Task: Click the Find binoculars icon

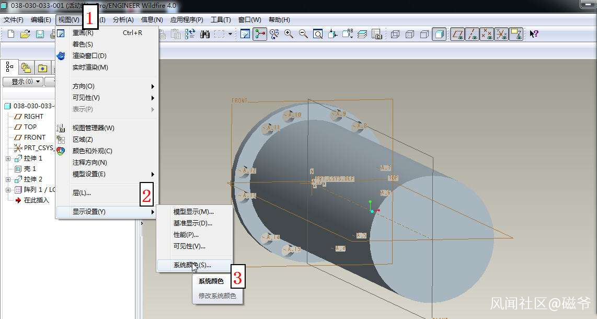Action: point(205,34)
